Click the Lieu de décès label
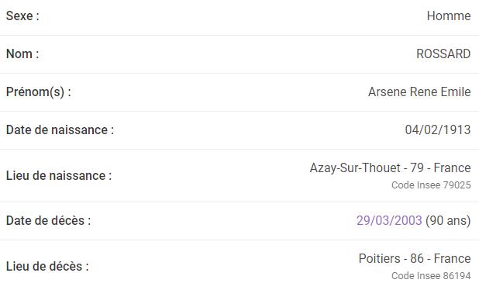Image resolution: width=479 pixels, height=290 pixels. 47,267
